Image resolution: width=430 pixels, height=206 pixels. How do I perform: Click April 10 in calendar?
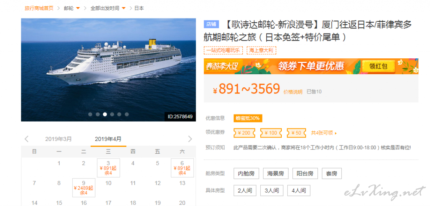click(108, 183)
